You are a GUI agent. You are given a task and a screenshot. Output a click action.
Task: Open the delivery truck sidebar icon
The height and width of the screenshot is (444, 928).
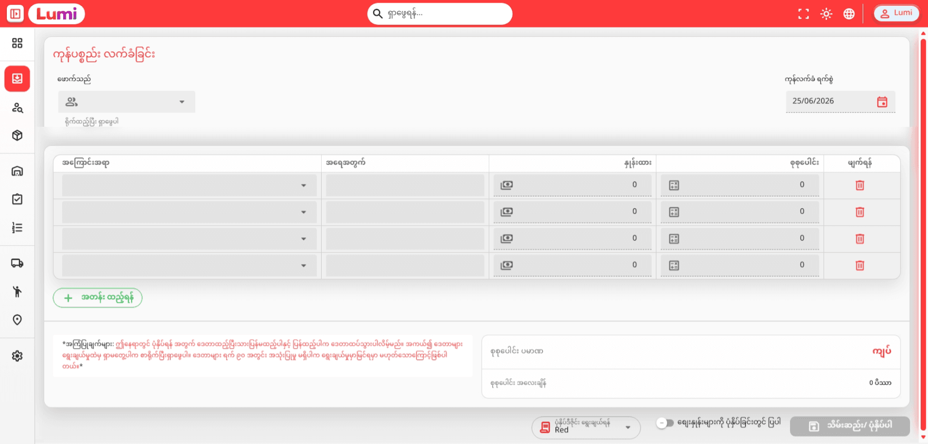tap(17, 263)
